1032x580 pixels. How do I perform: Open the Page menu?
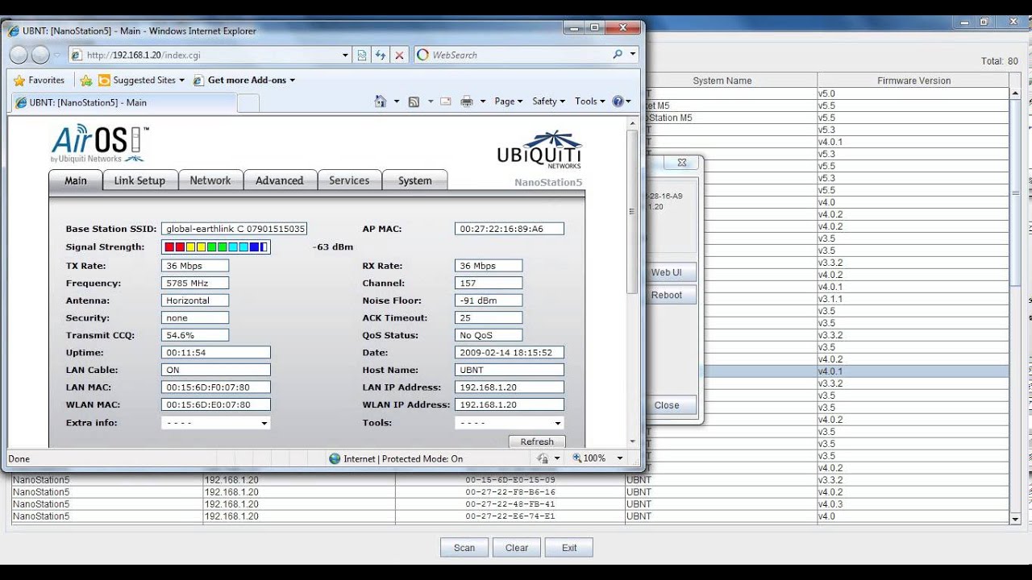point(507,101)
